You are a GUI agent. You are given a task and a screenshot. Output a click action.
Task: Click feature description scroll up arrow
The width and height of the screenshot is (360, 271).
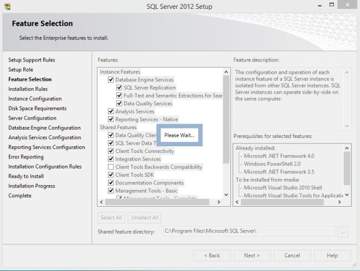point(347,73)
